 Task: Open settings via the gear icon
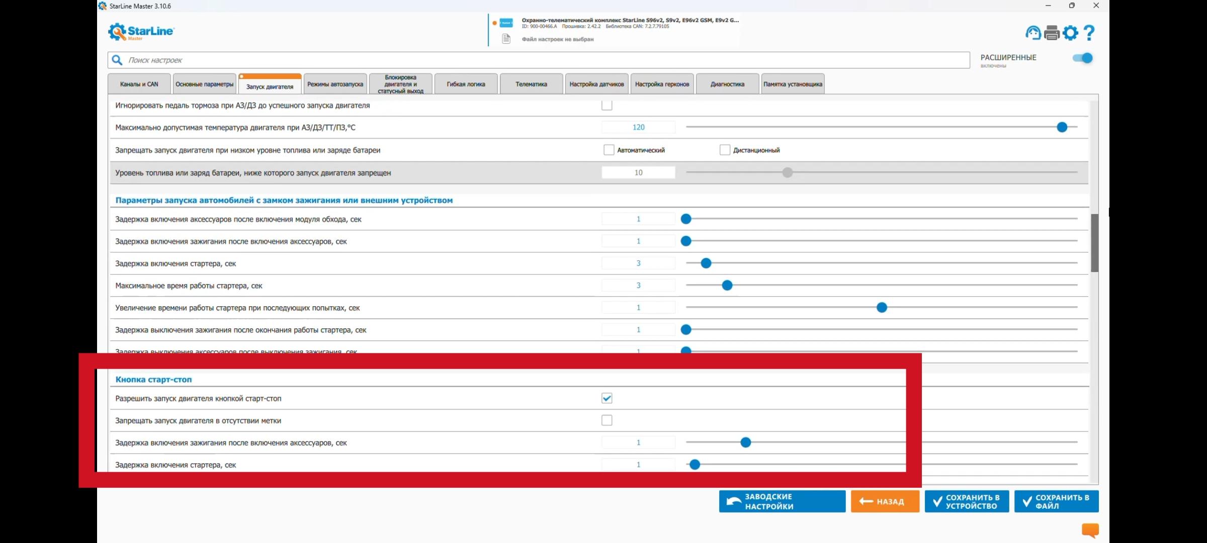point(1070,33)
